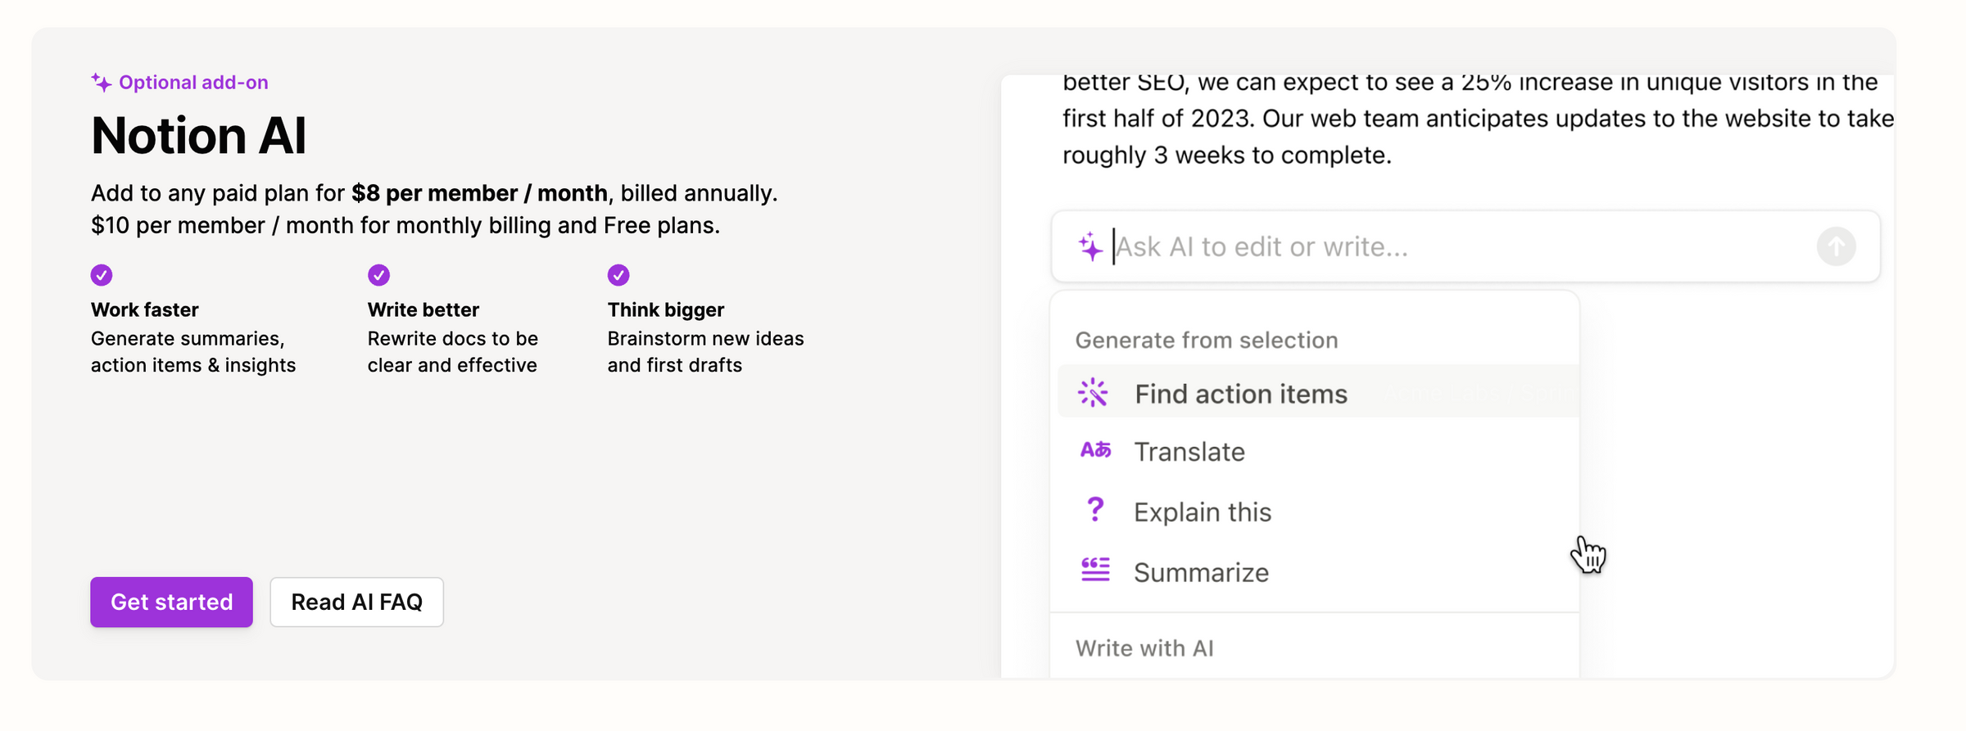This screenshot has width=1966, height=731.
Task: Click the magic wand icon beside Find action items
Action: (1094, 392)
